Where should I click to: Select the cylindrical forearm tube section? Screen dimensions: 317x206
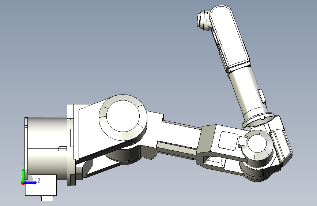249,93
